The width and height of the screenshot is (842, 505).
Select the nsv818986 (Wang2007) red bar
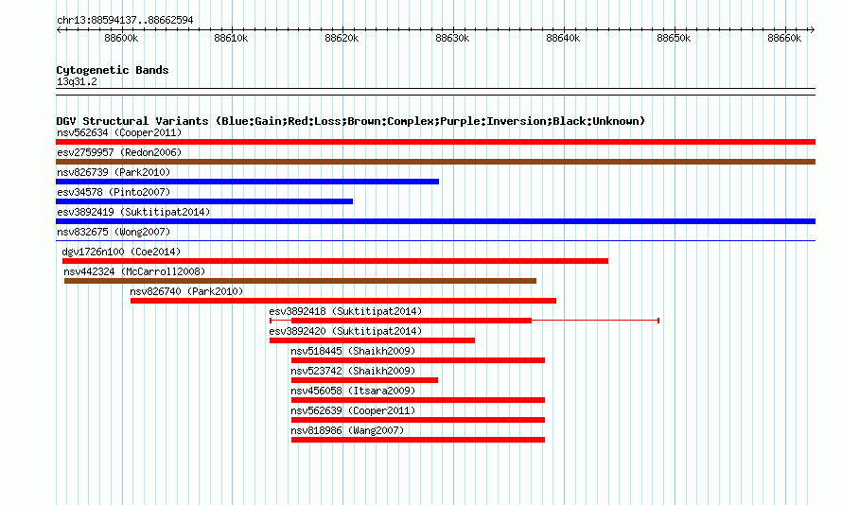click(418, 440)
